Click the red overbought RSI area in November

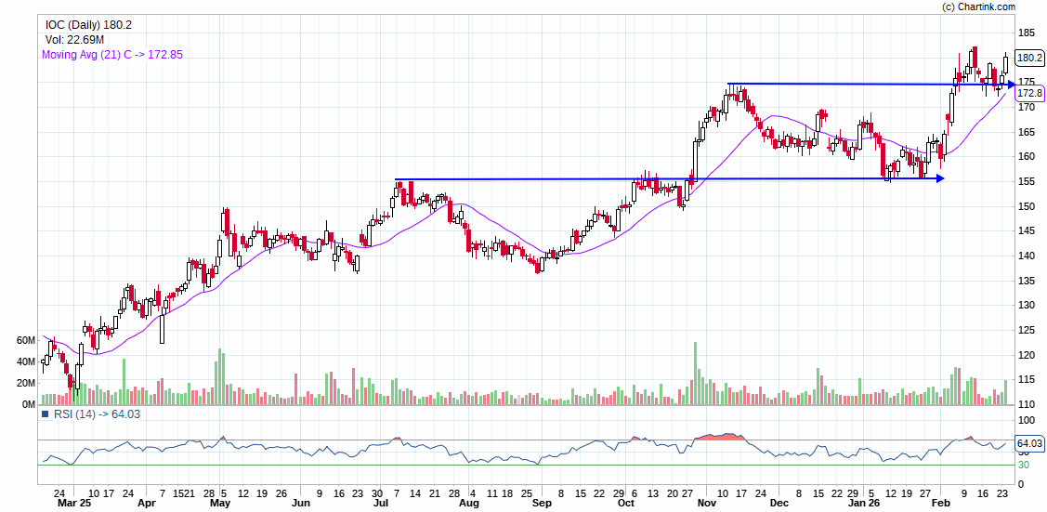pos(723,437)
